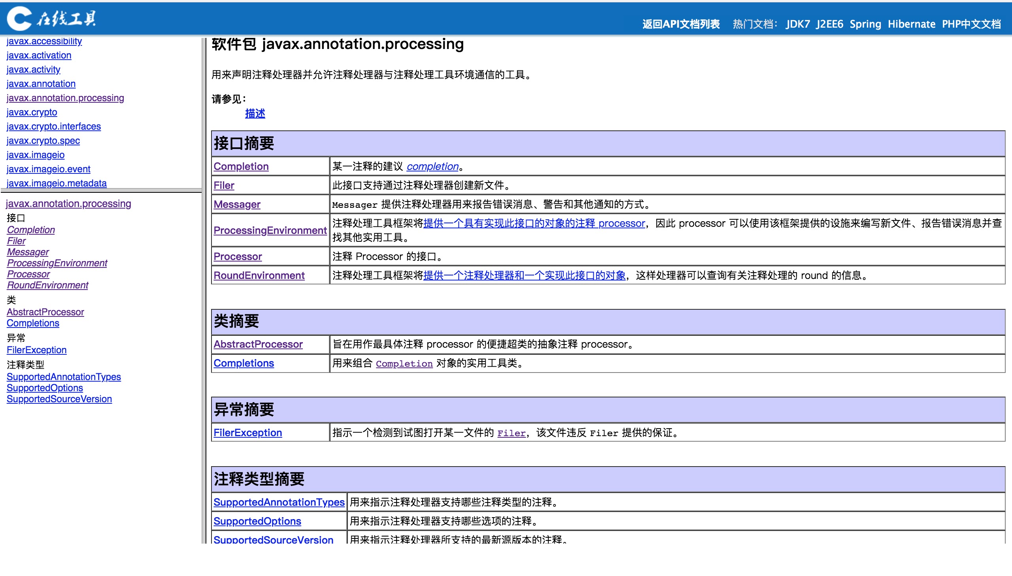Click the 类摘要 table heading
1012x576 pixels.
(x=236, y=322)
